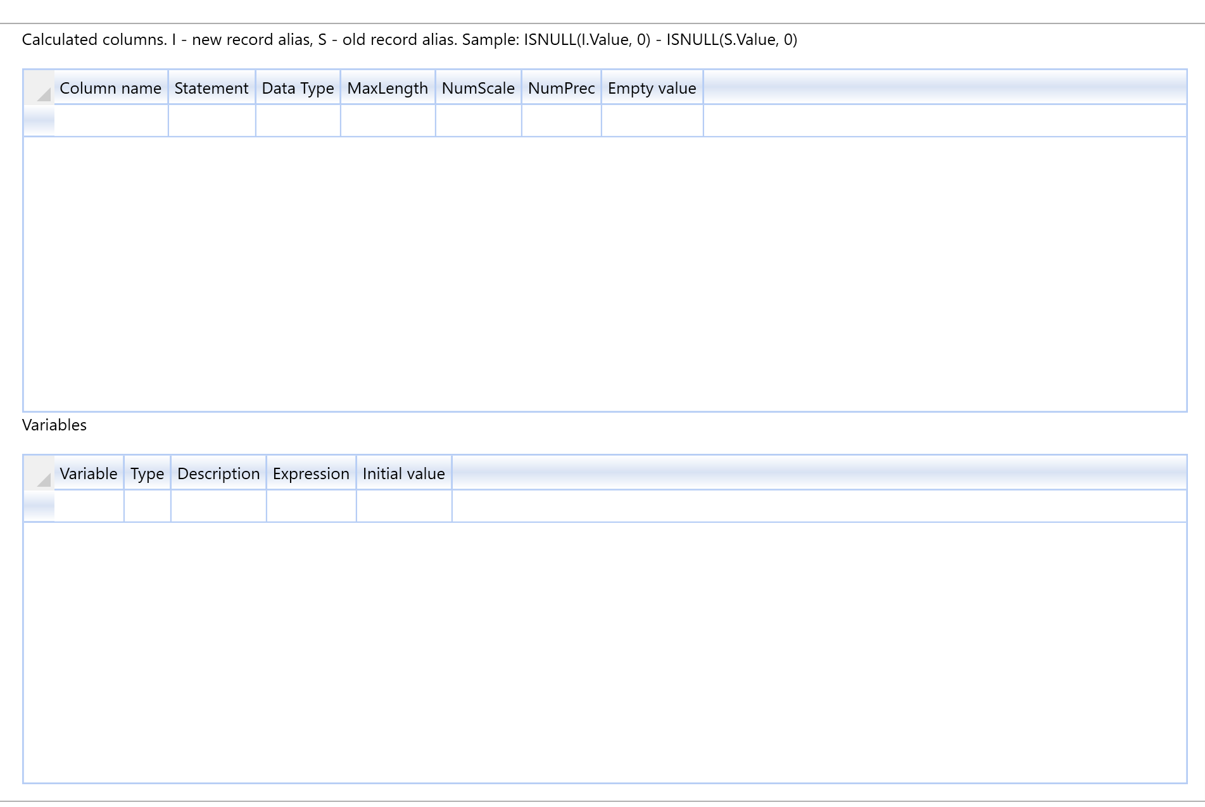
Task: Click the NumScale column header
Action: 478,87
